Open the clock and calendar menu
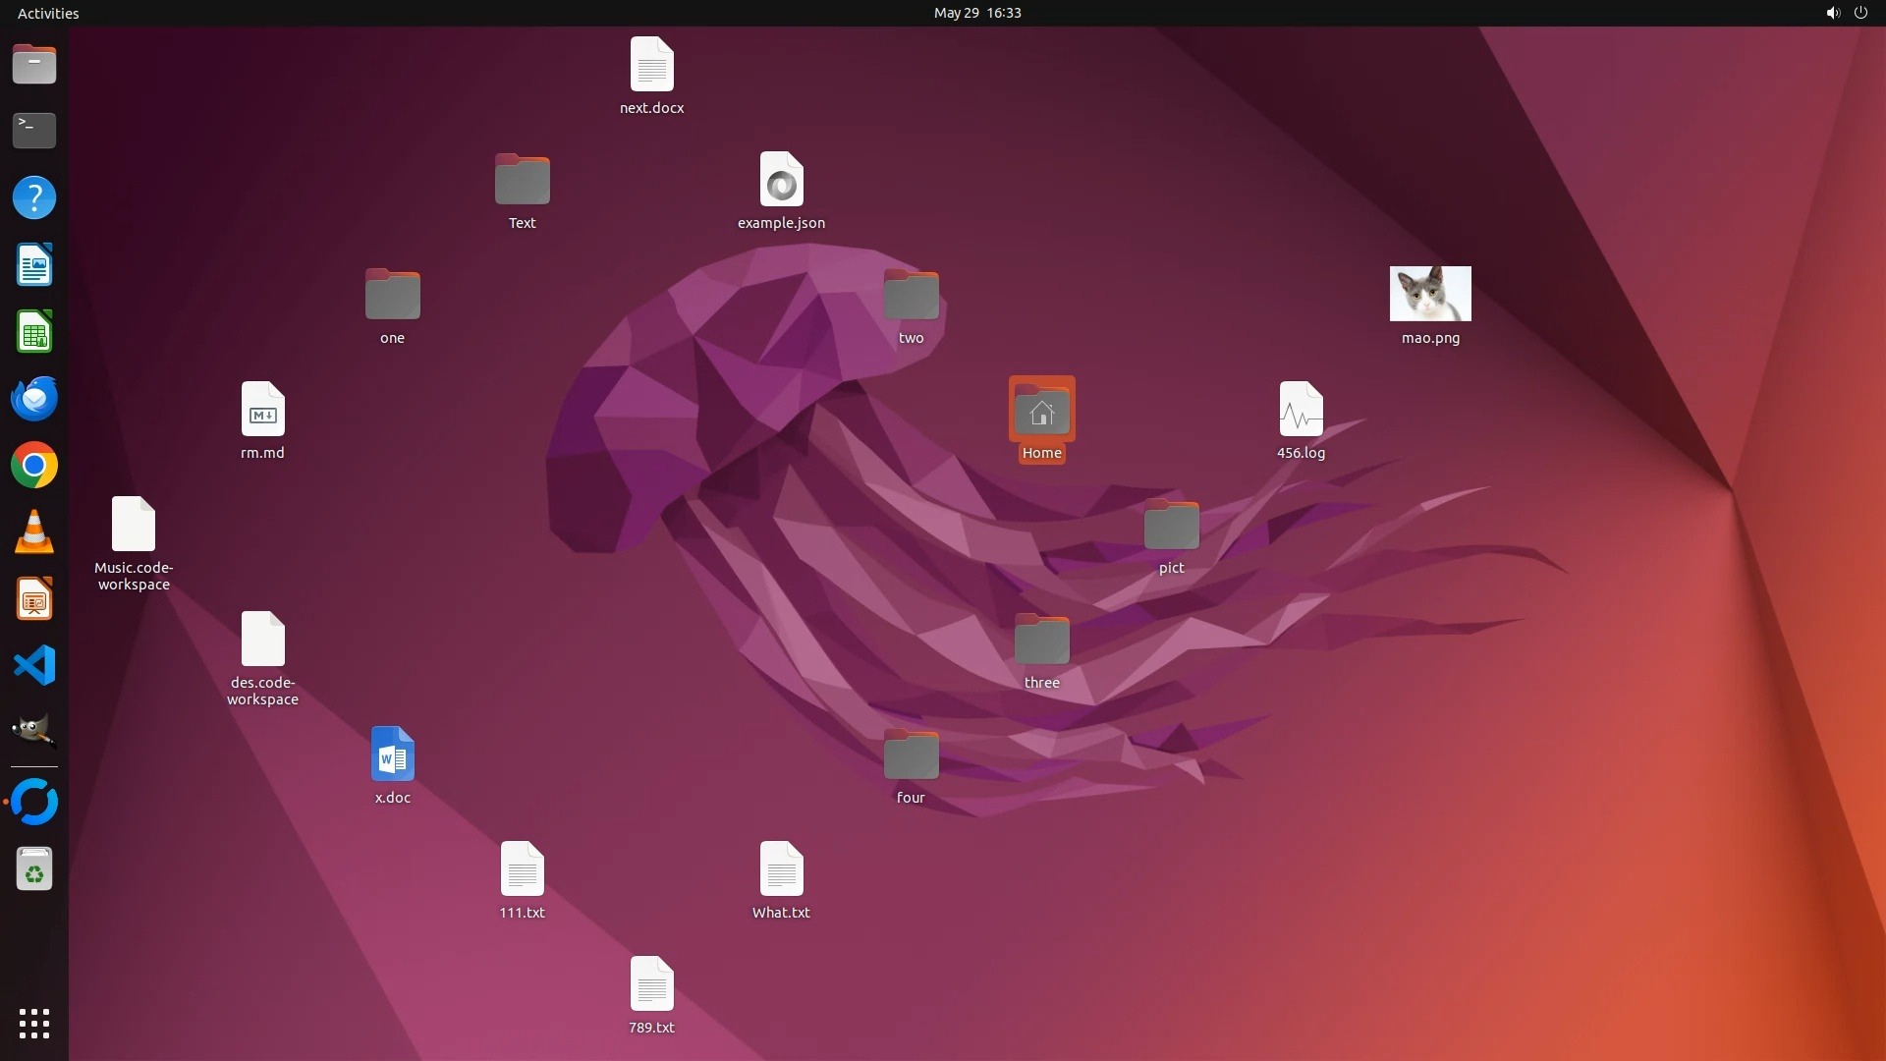Viewport: 1886px width, 1061px height. coord(976,13)
